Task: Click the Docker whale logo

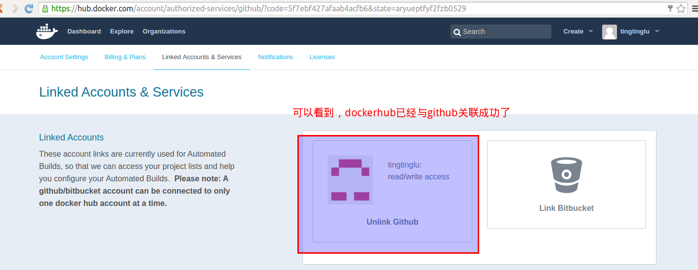Action: pos(47,31)
